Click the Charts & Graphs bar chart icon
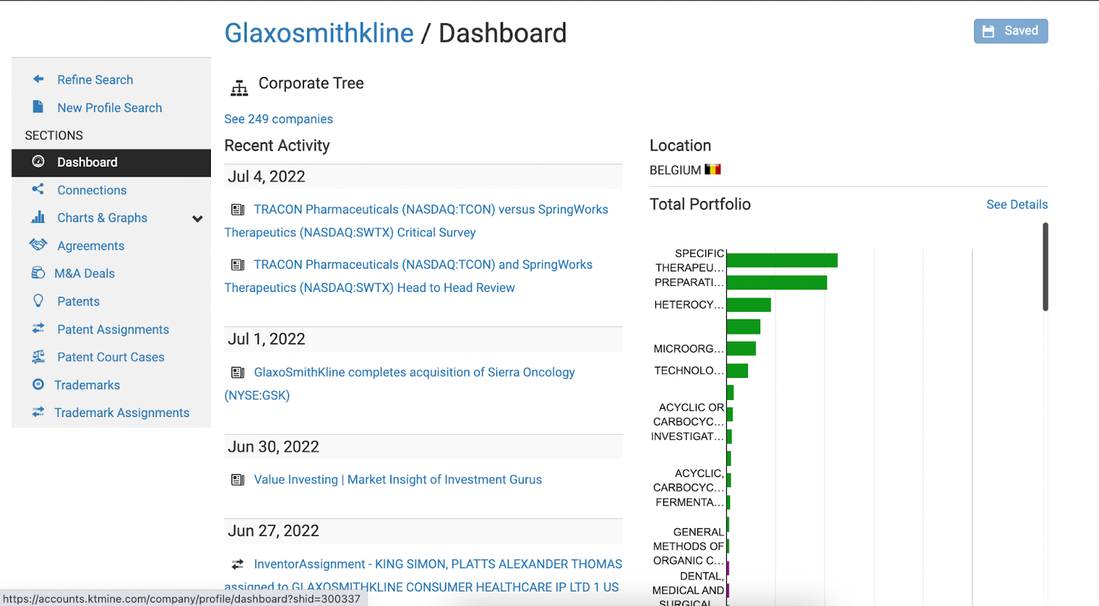This screenshot has height=606, width=1099. (x=38, y=217)
